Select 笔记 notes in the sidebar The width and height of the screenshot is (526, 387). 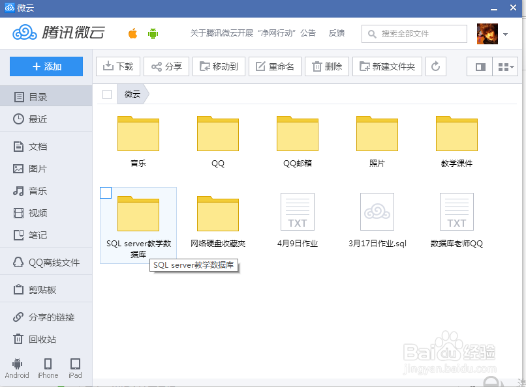click(46, 235)
